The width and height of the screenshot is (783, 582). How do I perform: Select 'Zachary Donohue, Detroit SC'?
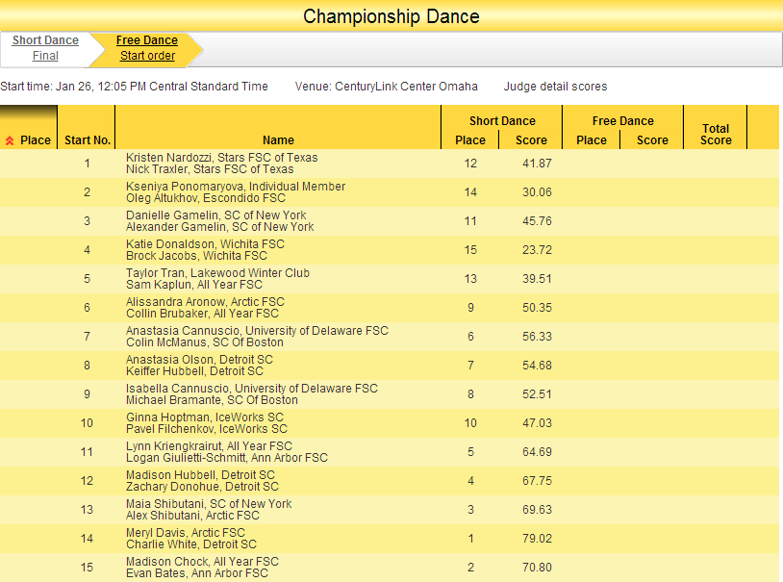pos(202,487)
